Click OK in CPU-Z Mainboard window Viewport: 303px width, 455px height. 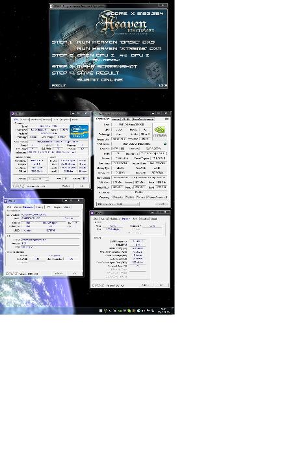pyautogui.click(x=75, y=274)
